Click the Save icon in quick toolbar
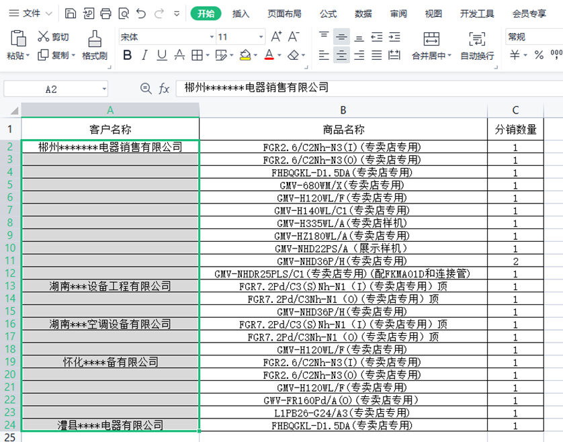 tap(71, 13)
